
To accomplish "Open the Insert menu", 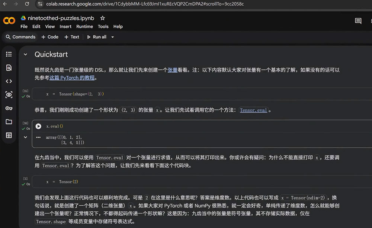I will [x=65, y=26].
